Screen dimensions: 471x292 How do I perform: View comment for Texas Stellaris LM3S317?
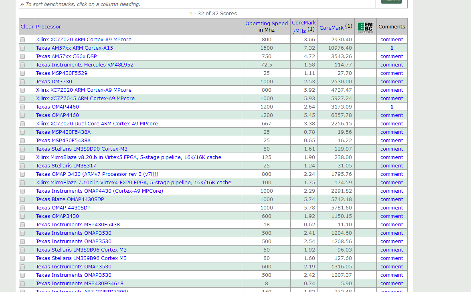tap(392, 166)
